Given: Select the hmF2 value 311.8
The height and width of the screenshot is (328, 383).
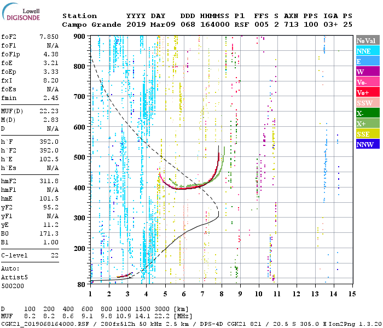Looking at the screenshot, I should [x=49, y=181].
